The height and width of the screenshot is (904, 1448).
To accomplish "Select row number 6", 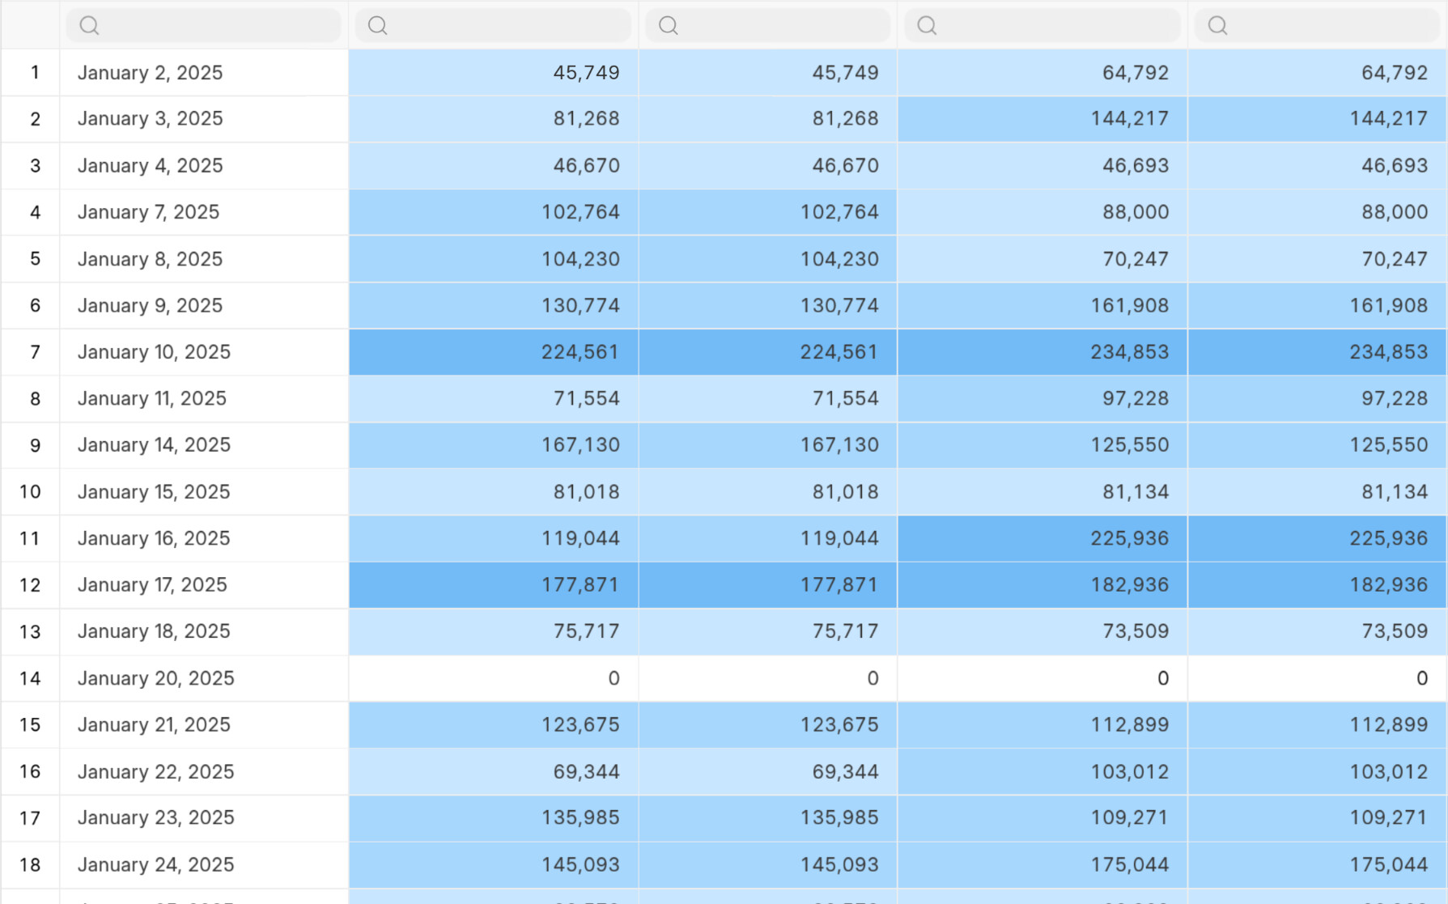I will (x=31, y=306).
